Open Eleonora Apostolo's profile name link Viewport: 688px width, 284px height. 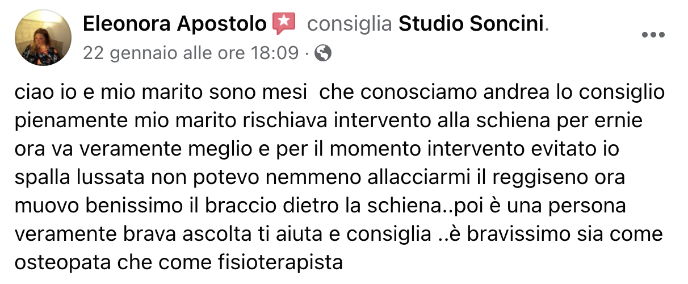(174, 24)
